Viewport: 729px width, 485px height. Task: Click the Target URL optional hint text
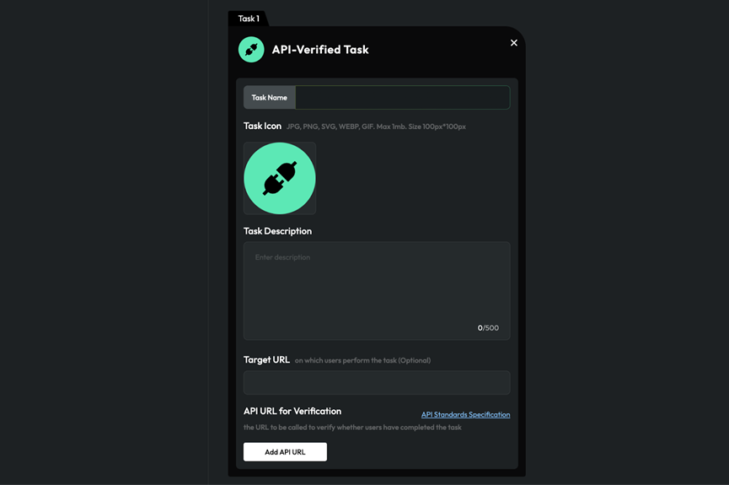[x=362, y=360]
